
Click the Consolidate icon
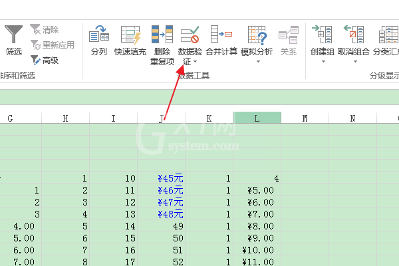[221, 34]
